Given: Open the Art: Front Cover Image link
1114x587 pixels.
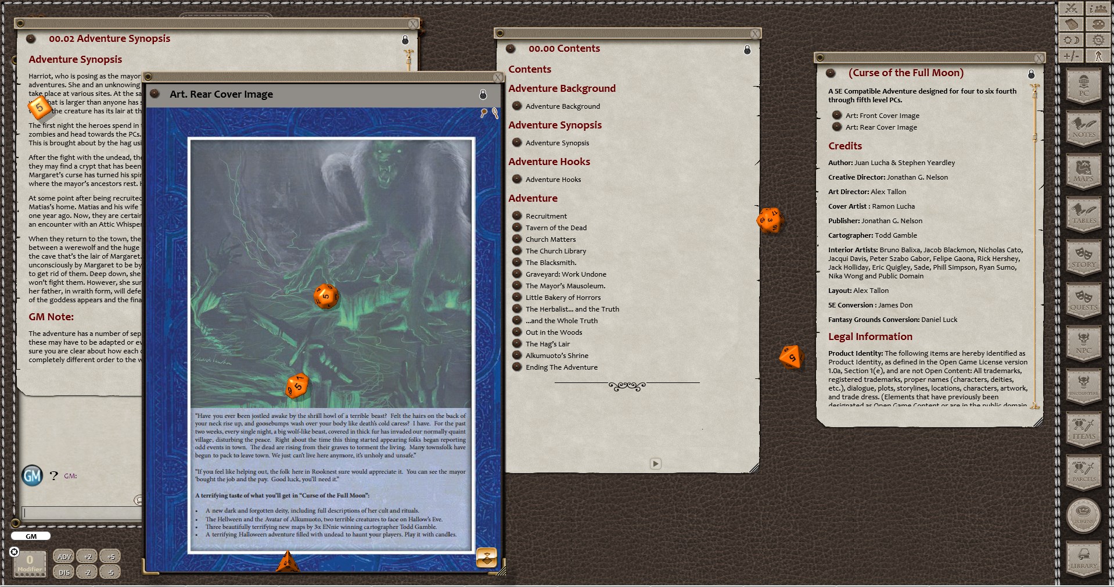Looking at the screenshot, I should tap(883, 115).
